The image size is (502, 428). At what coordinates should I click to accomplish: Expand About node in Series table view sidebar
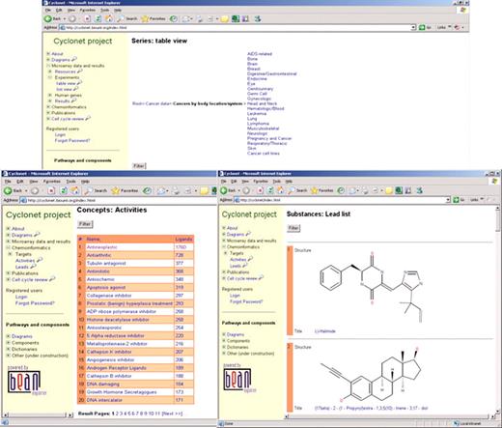[48, 54]
